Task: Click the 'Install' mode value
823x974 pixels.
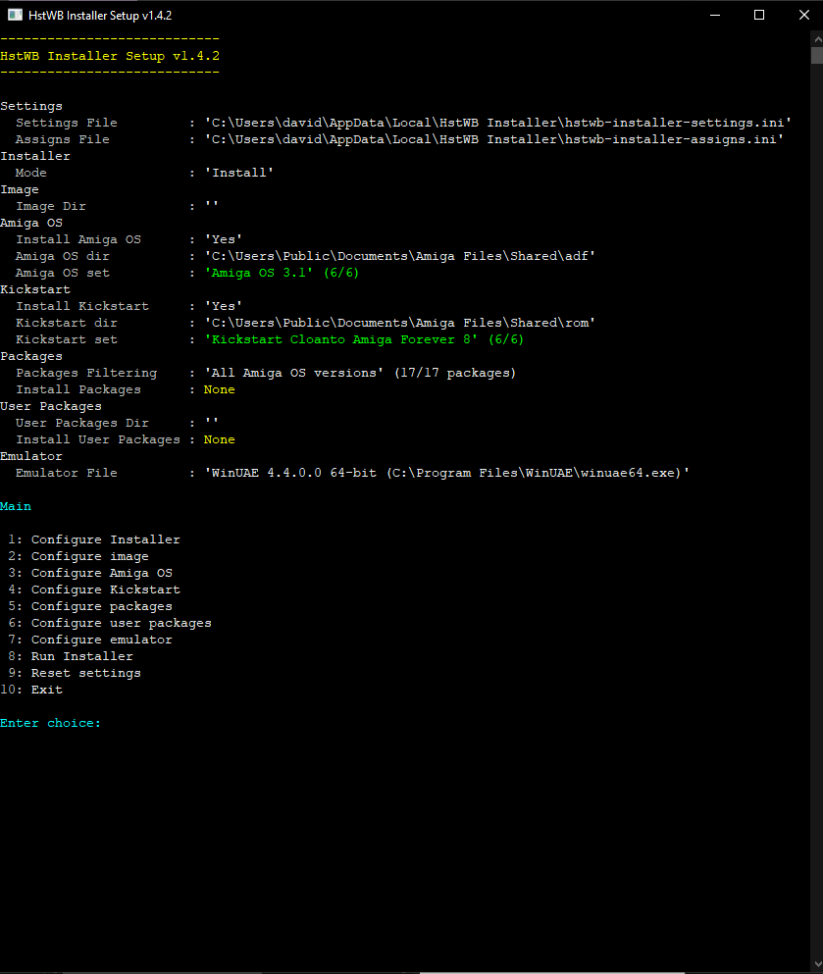Action: (239, 173)
